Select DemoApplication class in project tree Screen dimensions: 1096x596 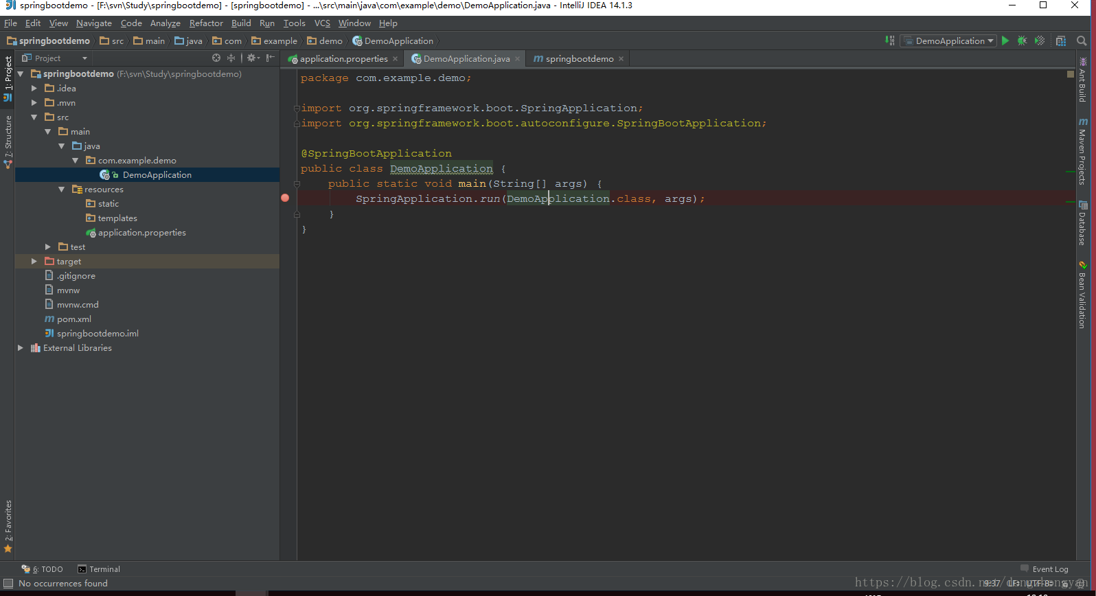[x=157, y=174]
